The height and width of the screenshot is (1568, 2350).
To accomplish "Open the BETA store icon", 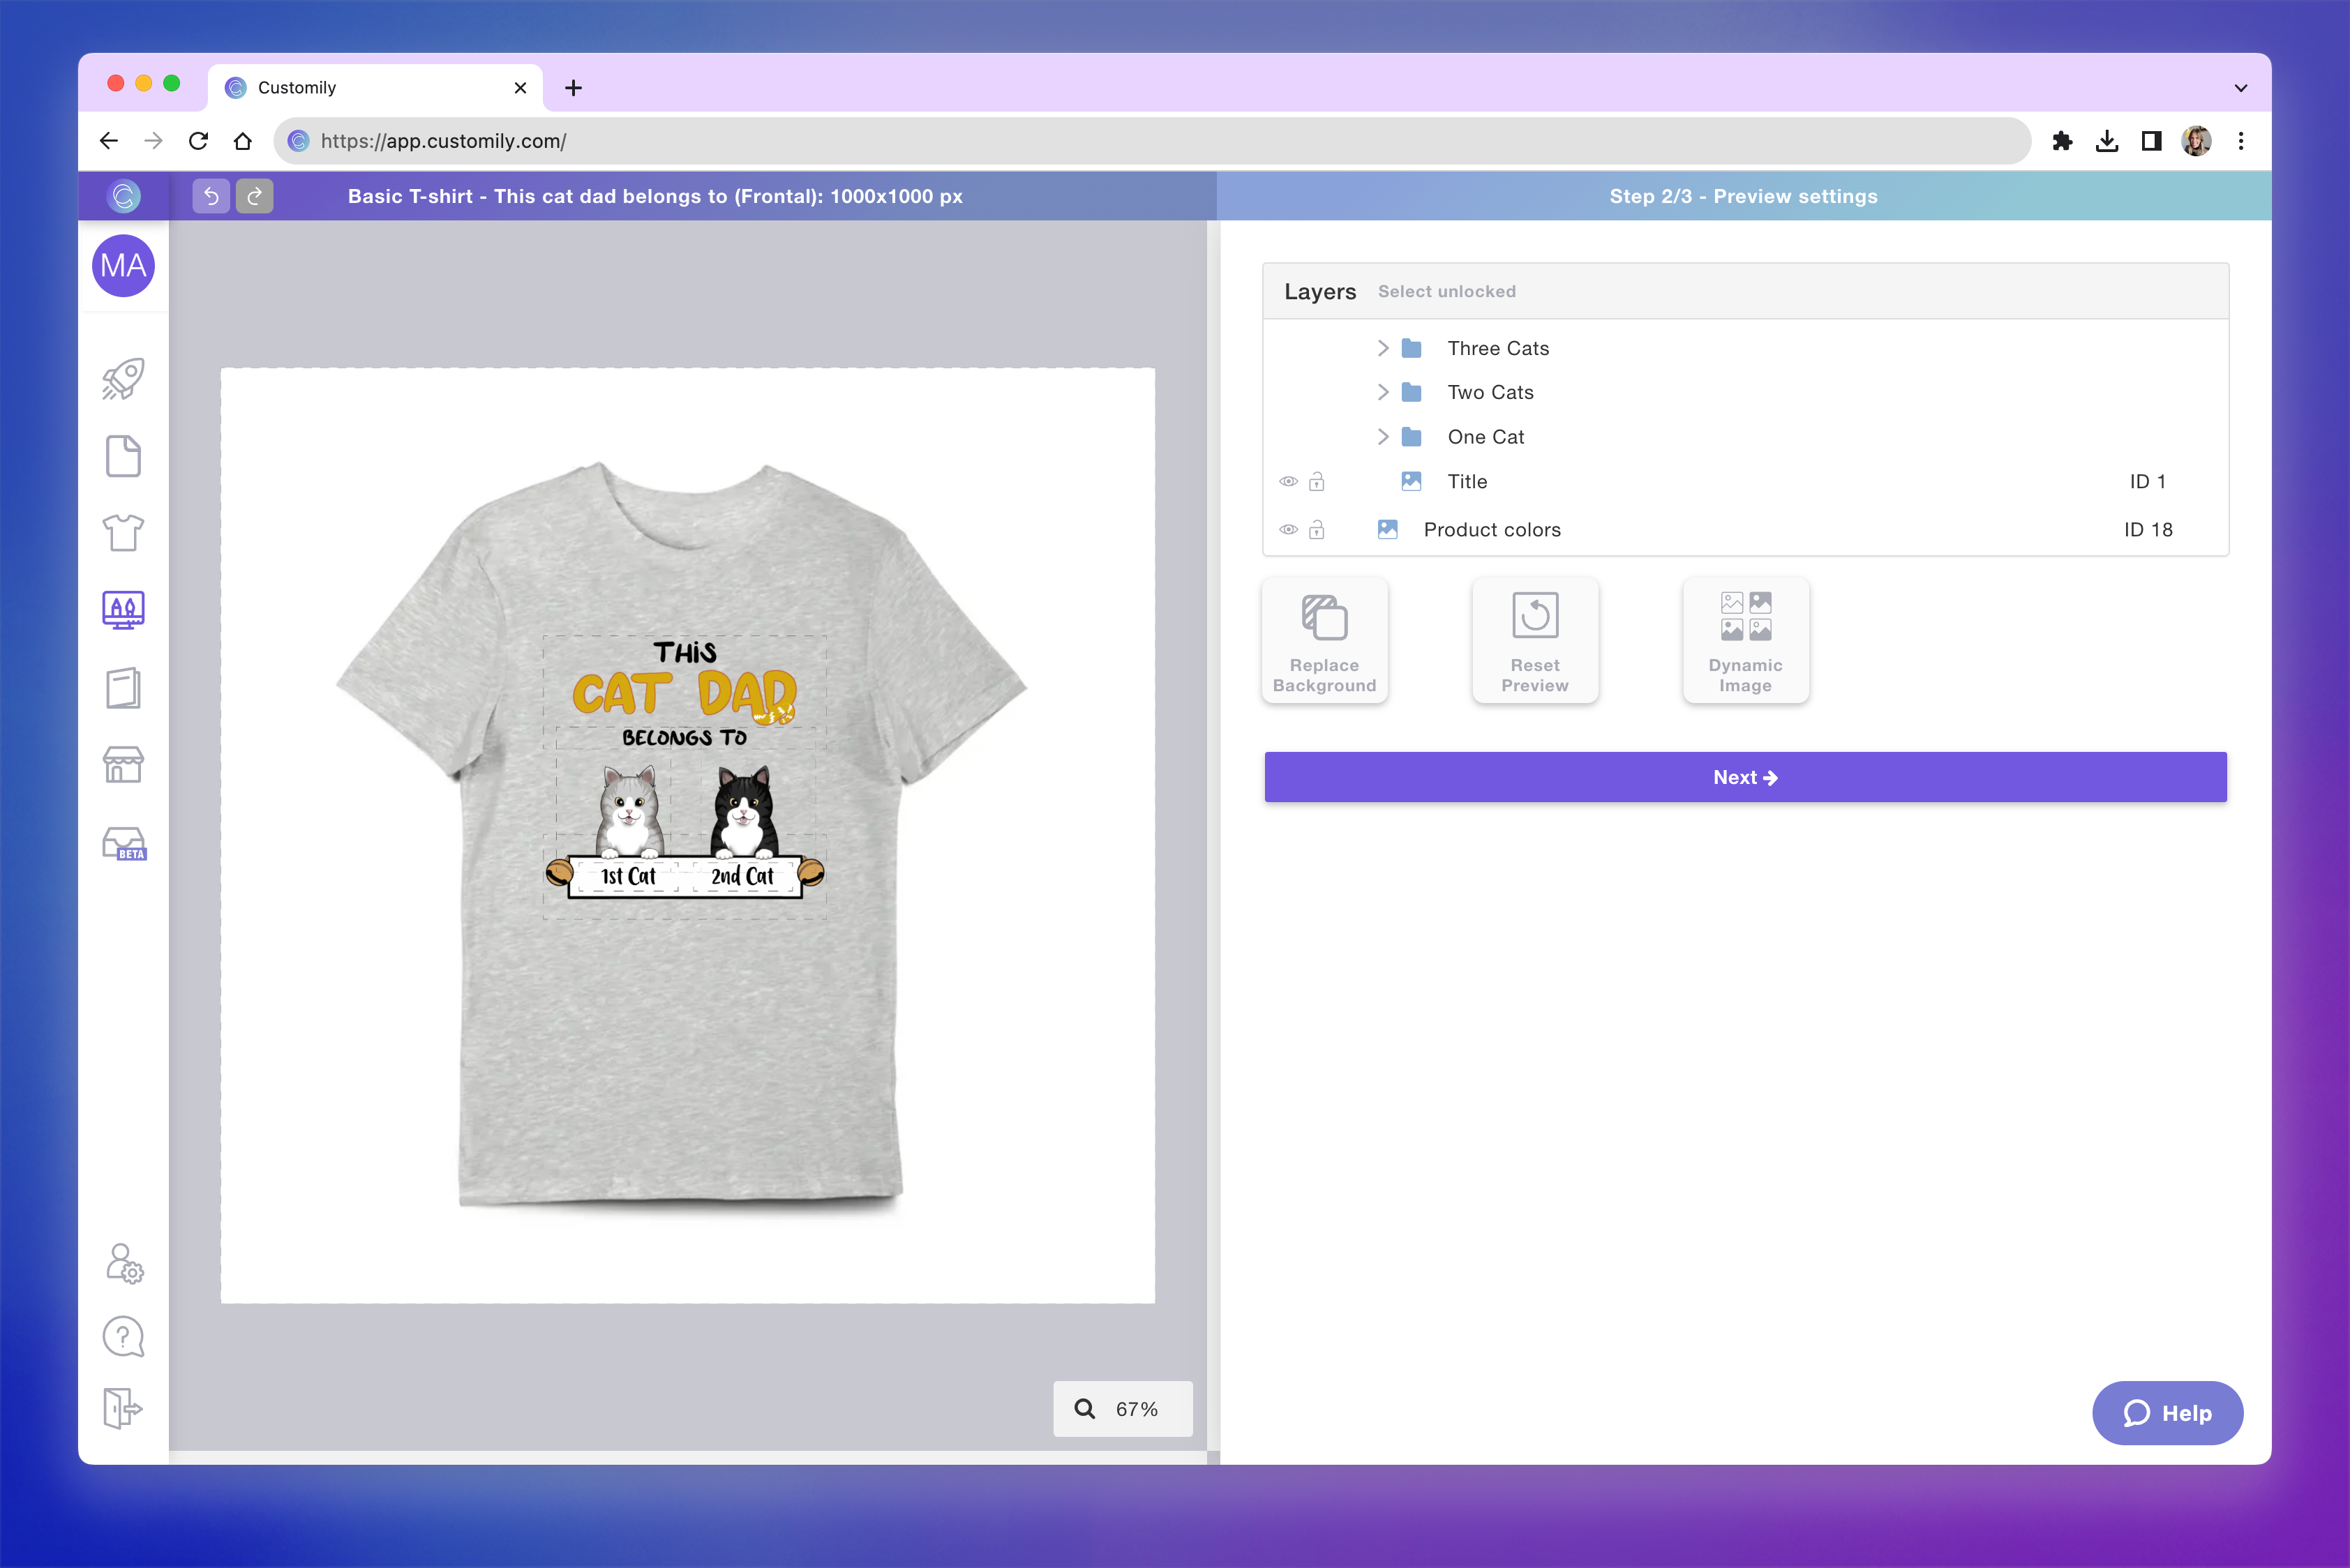I will 124,843.
